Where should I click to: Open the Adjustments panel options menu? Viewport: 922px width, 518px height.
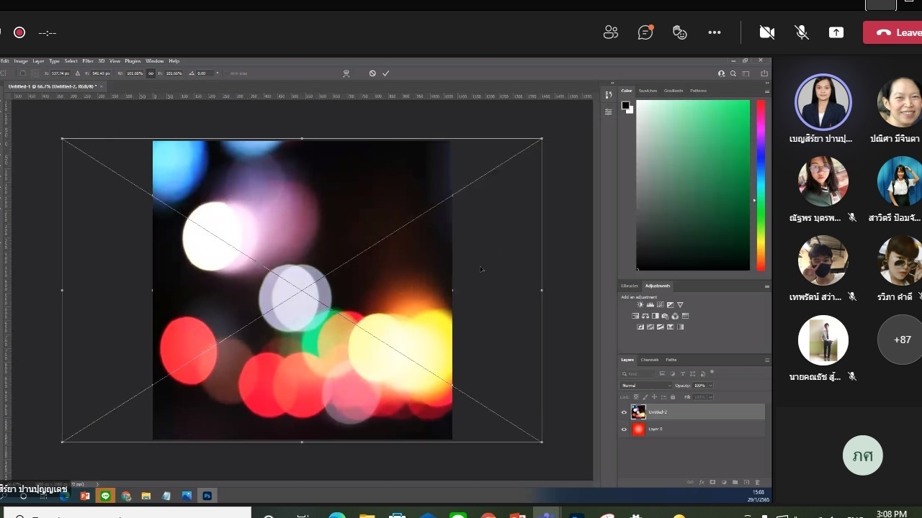pyautogui.click(x=766, y=286)
